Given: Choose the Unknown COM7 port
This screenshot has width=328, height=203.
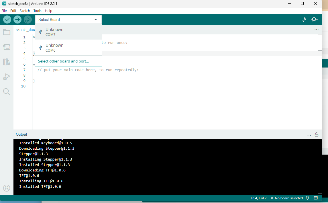Looking at the screenshot, I should click(x=68, y=32).
